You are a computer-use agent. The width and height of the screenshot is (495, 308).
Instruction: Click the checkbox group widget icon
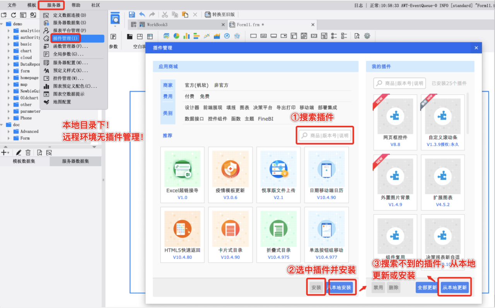coord(343,36)
